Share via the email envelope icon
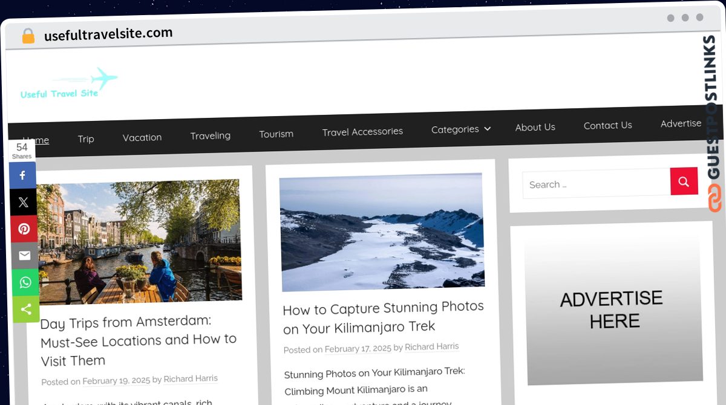 pos(24,256)
